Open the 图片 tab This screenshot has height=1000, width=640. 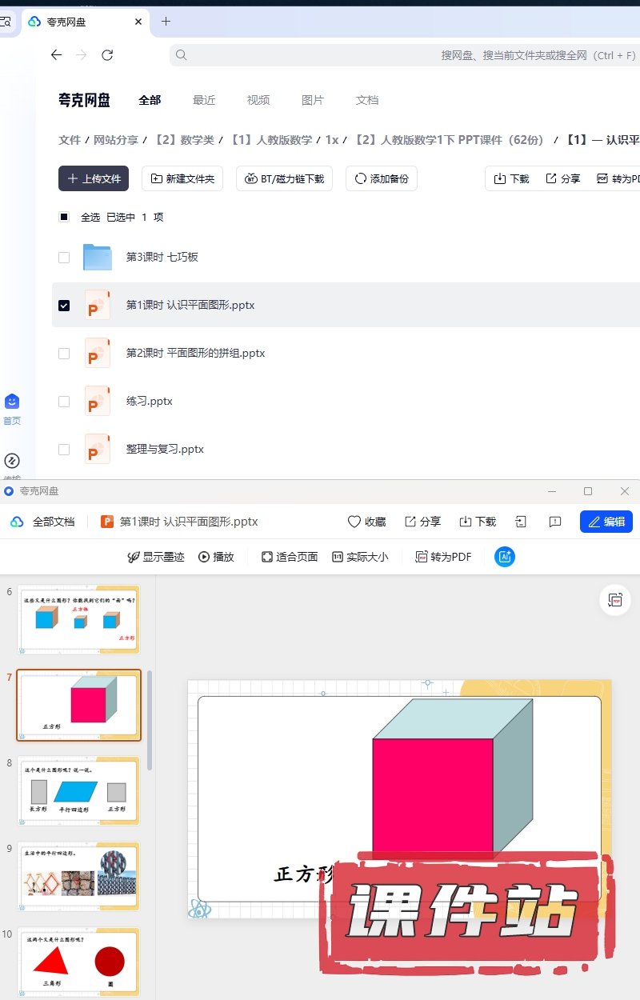pos(313,100)
